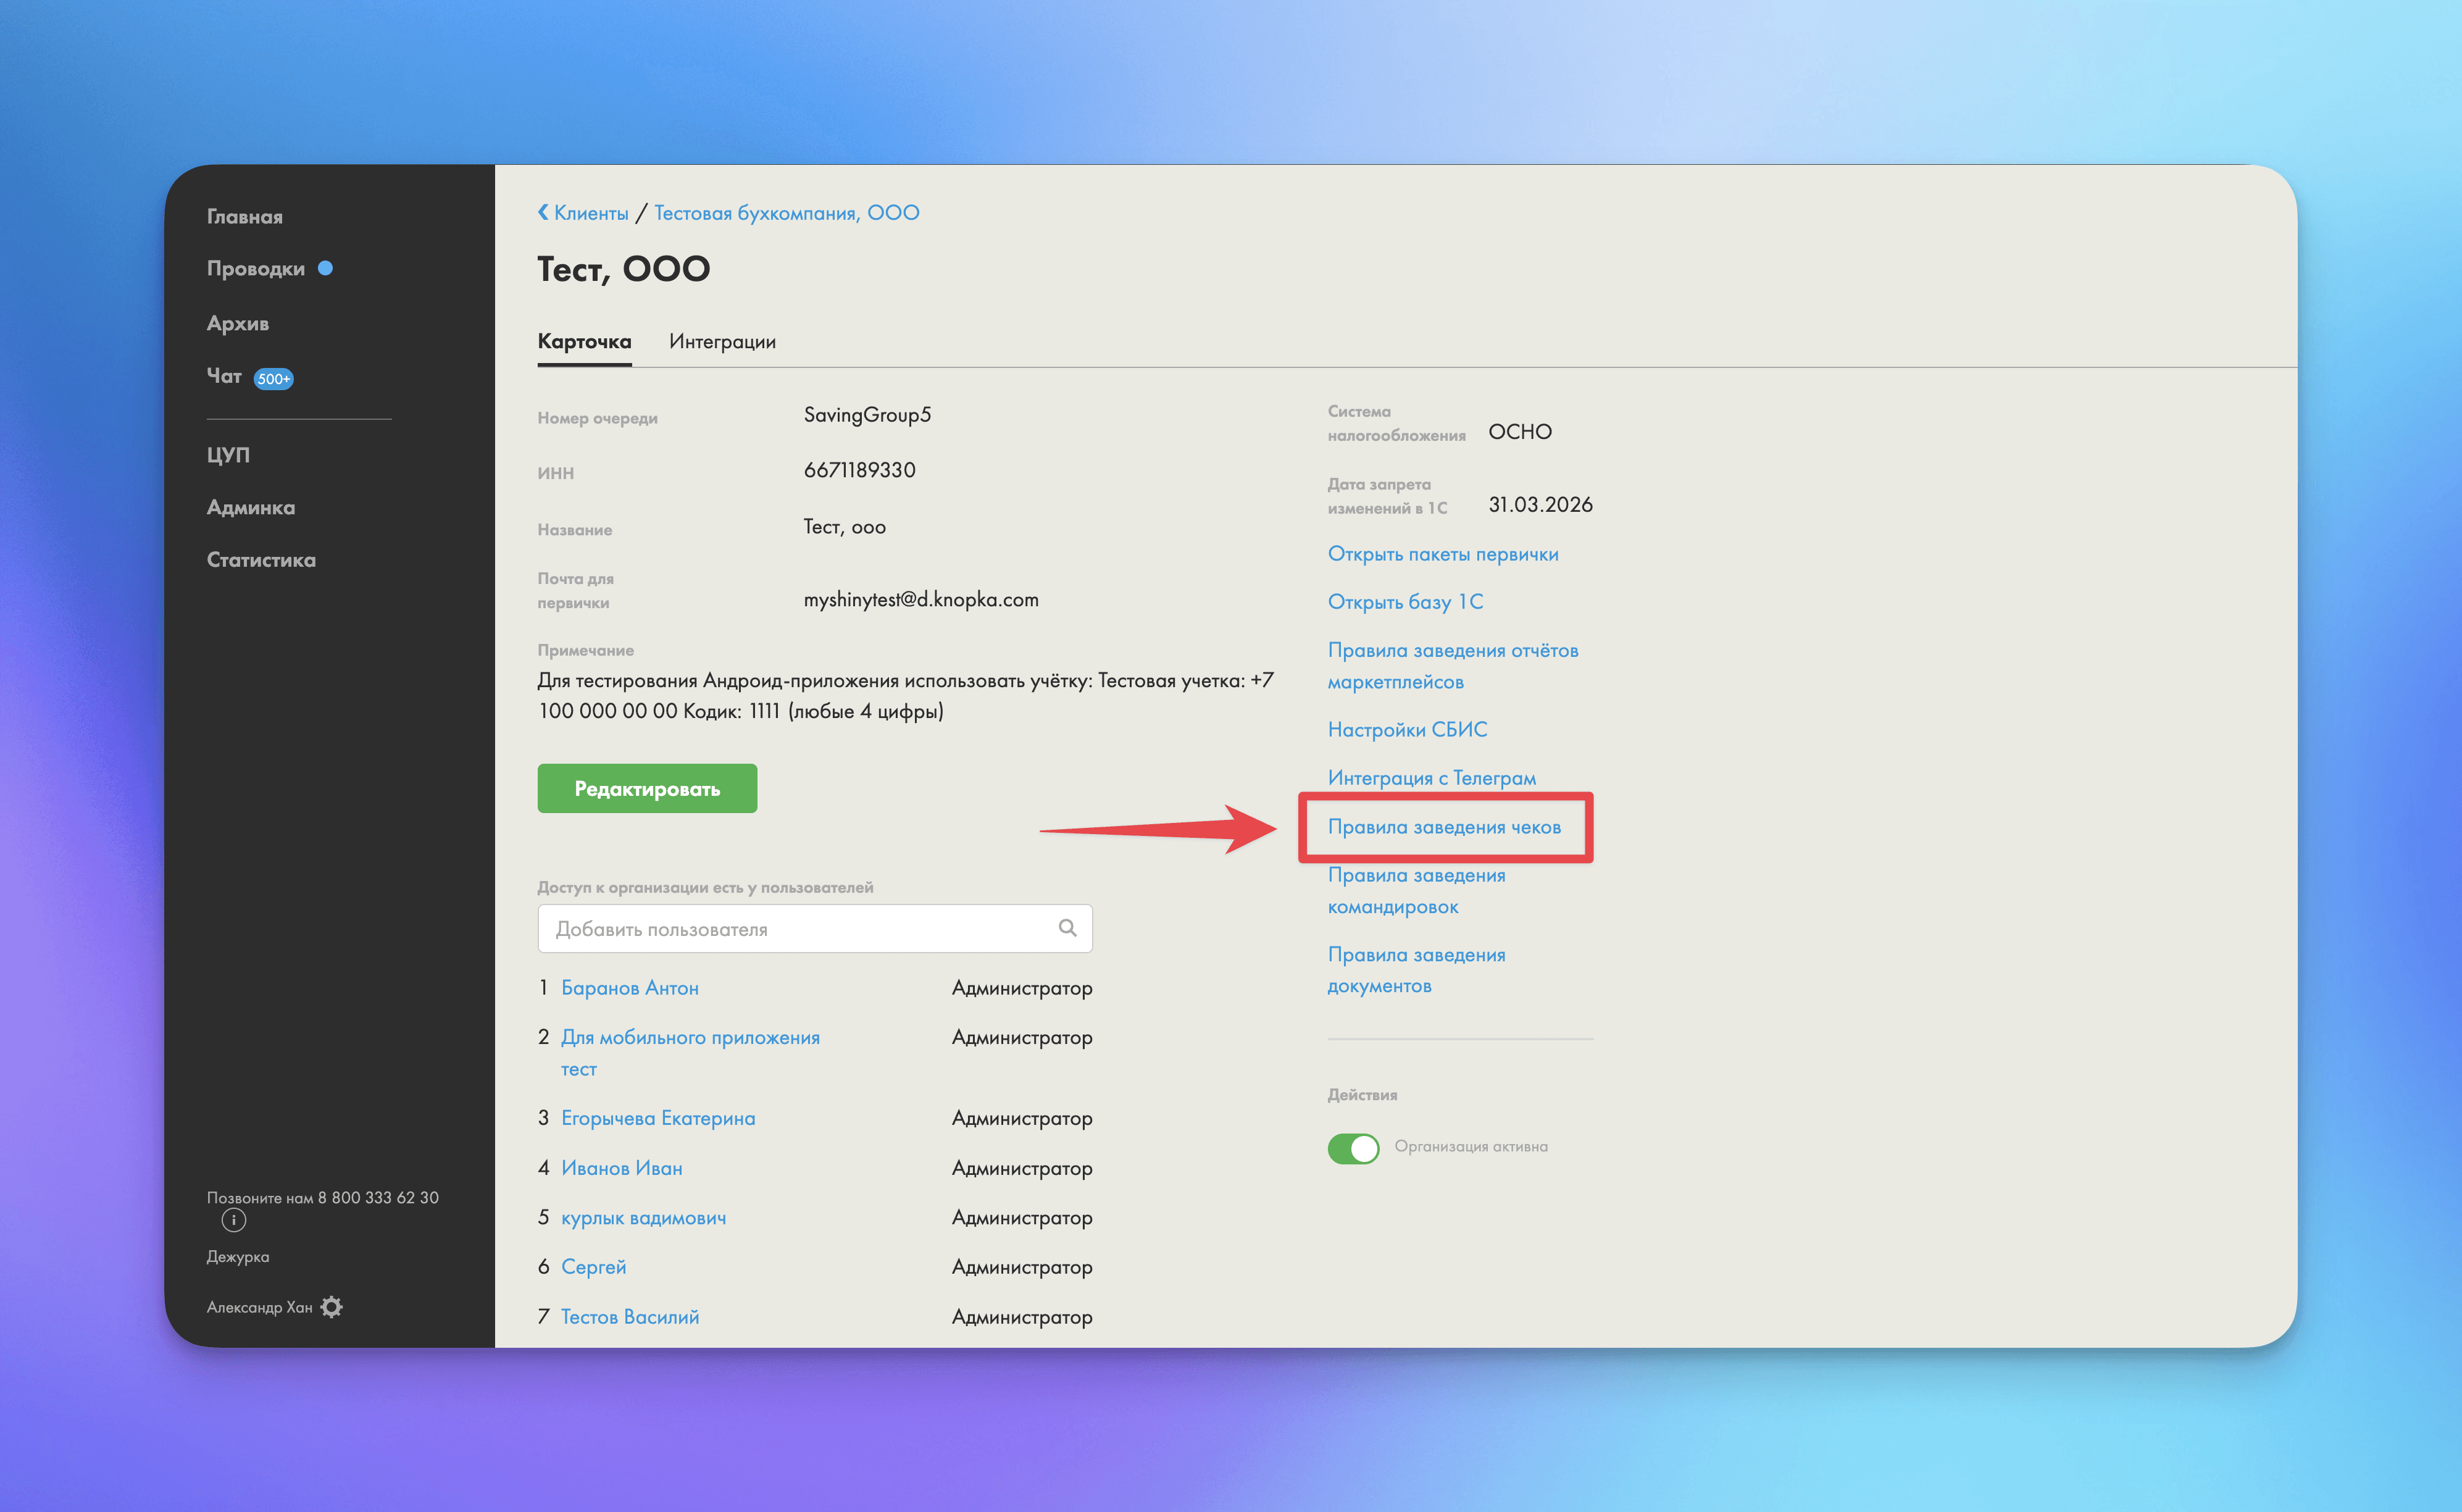Switch to the Интеграции tab

(x=722, y=342)
